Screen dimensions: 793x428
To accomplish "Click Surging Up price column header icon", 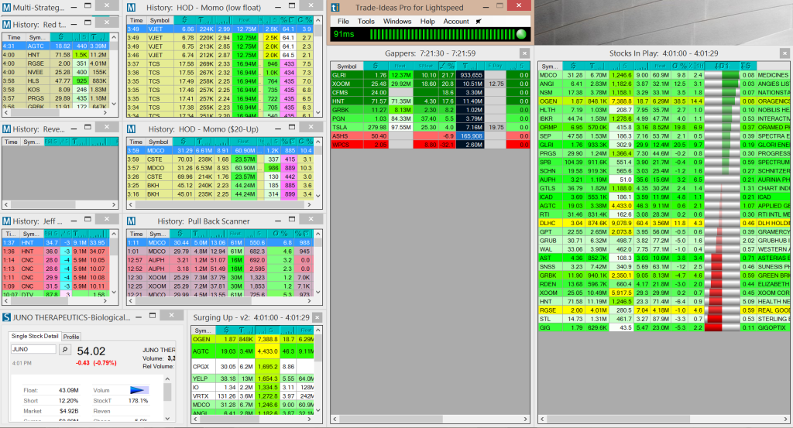I will tap(227, 330).
